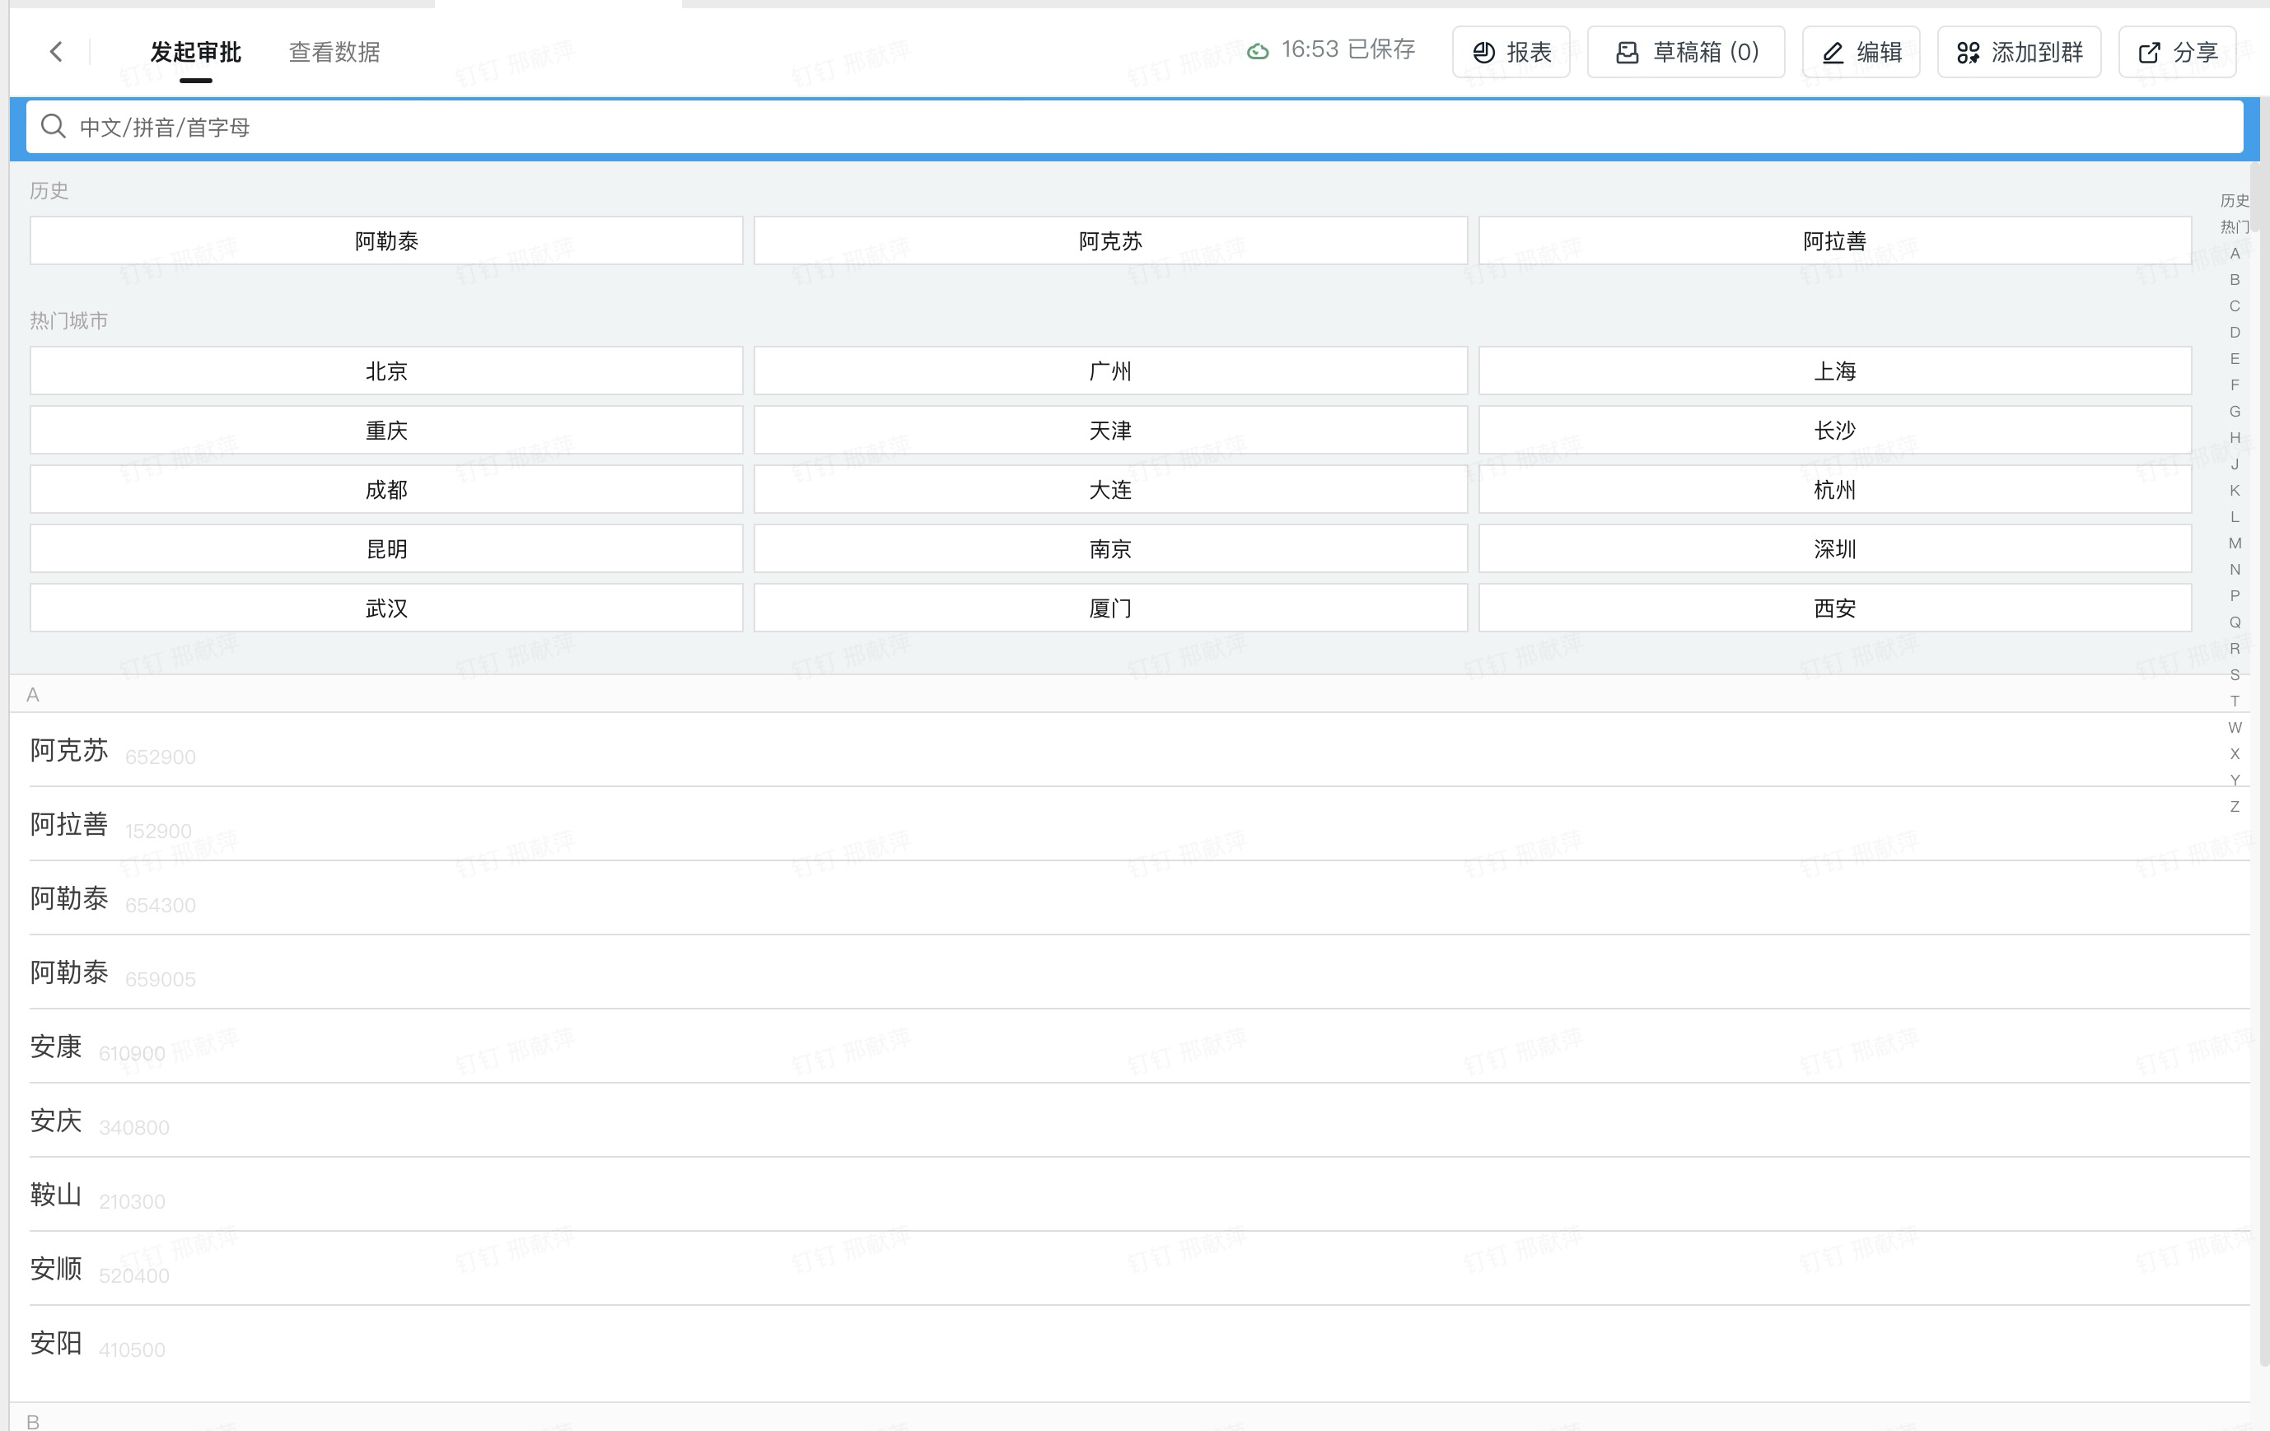The height and width of the screenshot is (1431, 2270).
Task: Choose hot city 成都
Action: pyautogui.click(x=386, y=490)
